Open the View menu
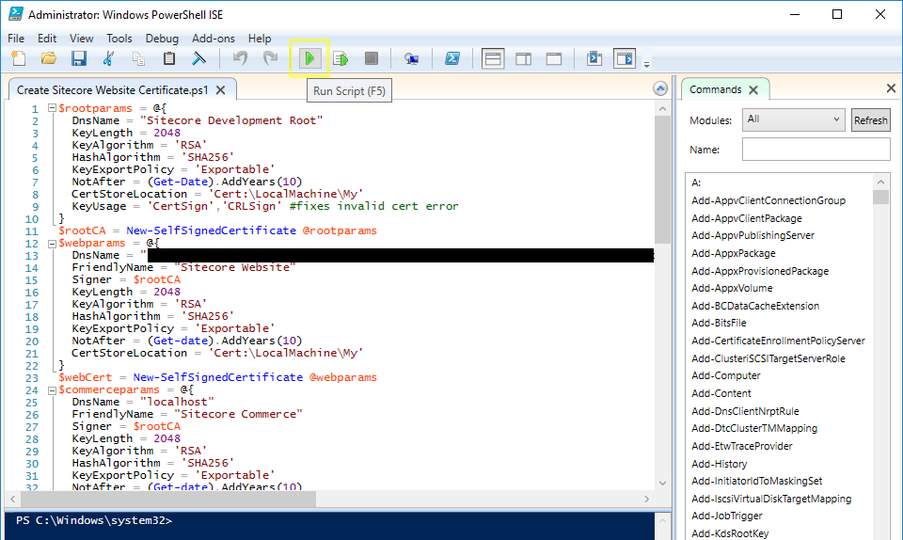 tap(81, 39)
